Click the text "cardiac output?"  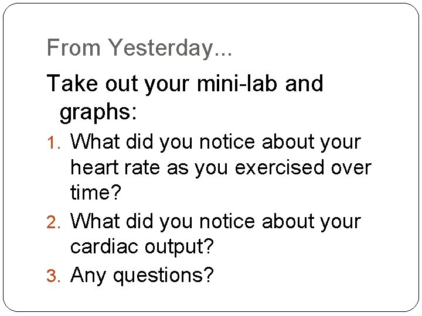pos(142,247)
